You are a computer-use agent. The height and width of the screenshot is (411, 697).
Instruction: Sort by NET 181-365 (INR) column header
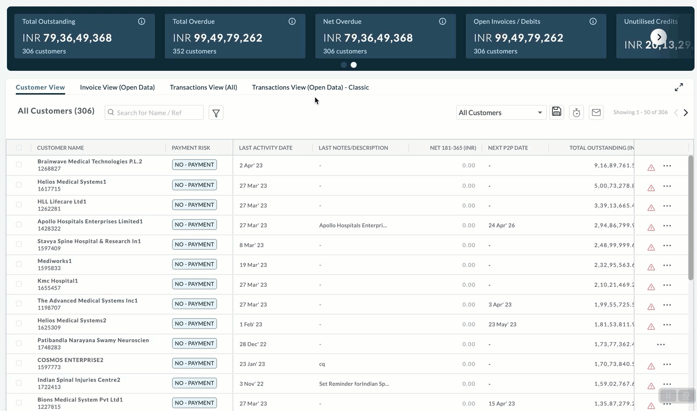(x=453, y=148)
